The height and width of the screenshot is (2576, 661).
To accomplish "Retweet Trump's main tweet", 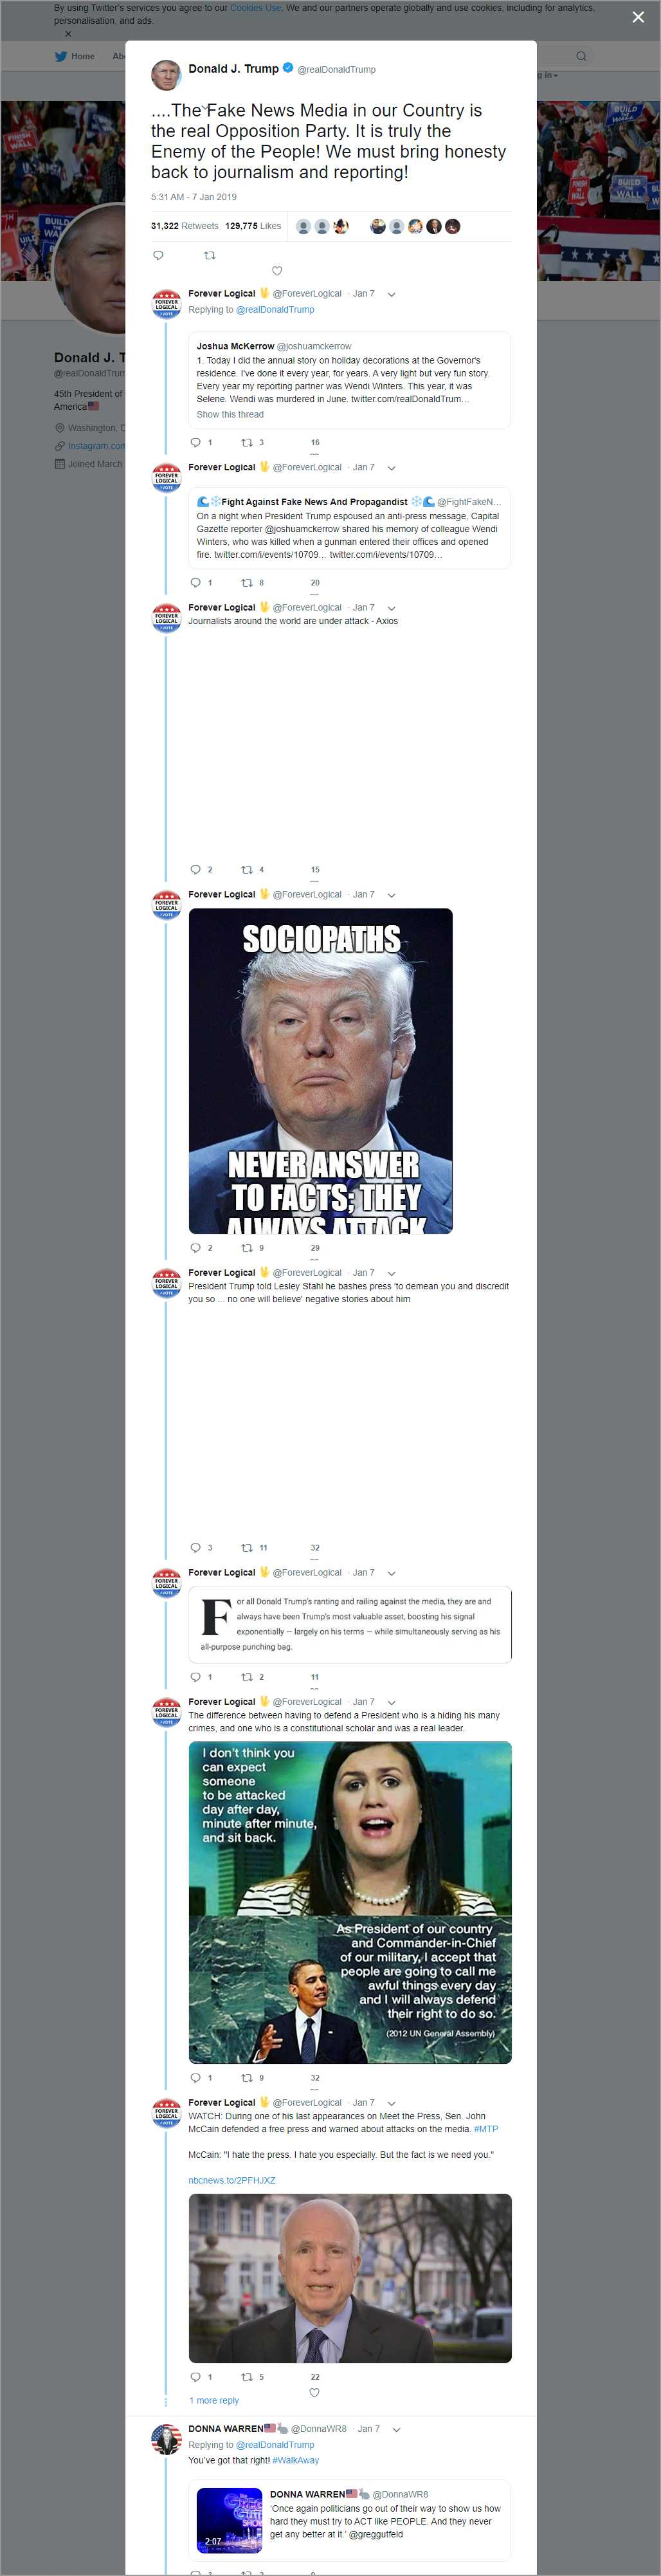I will click(x=209, y=255).
